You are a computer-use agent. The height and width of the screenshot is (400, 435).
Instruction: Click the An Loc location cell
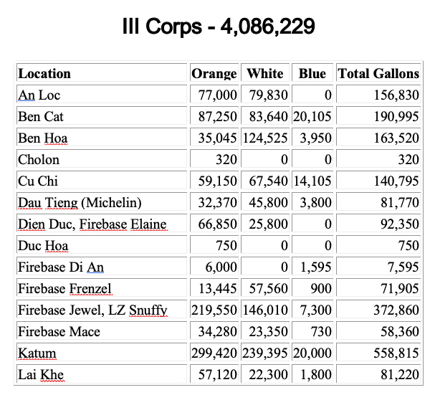pyautogui.click(x=39, y=95)
